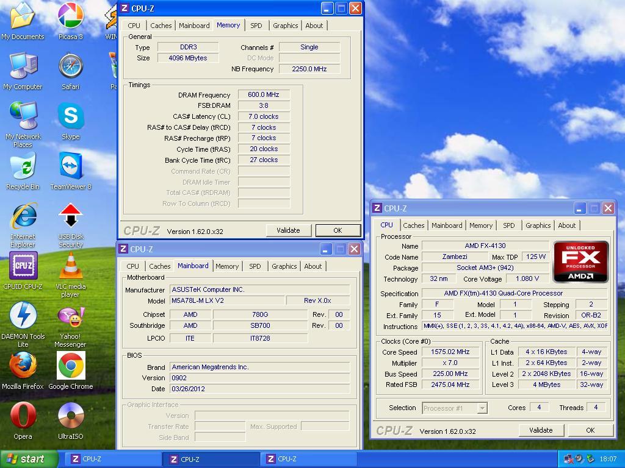
Task: Open SPD tab in Memory window
Action: [256, 26]
